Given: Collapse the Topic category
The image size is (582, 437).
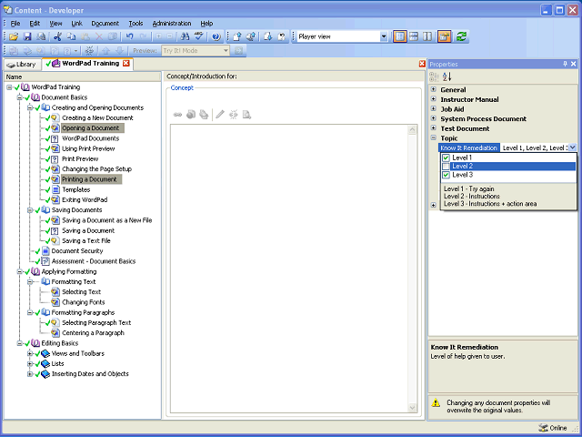Looking at the screenshot, I should click(x=433, y=137).
